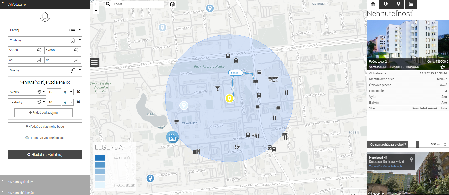
Task: Click the blue pin near Rumančeková street
Action: pos(150,178)
